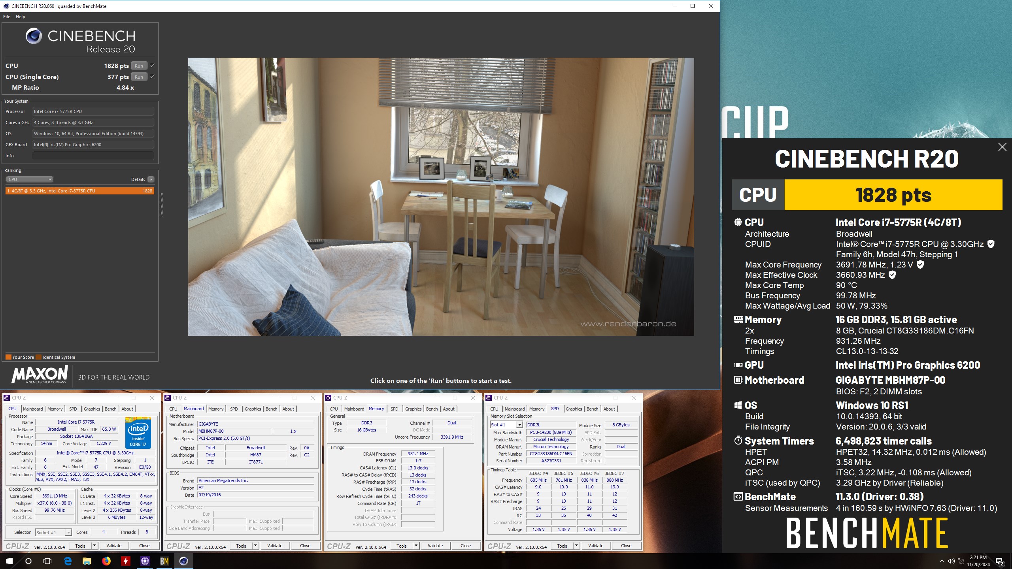Toggle the CPU (Single Core) test checkmark
Image resolution: width=1012 pixels, height=569 pixels.
(x=152, y=77)
